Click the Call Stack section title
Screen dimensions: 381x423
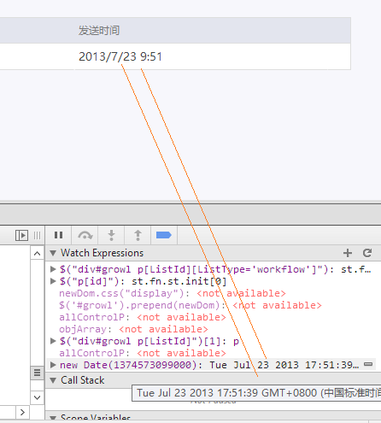tap(83, 380)
